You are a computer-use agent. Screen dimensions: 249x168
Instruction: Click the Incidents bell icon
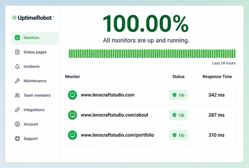pos(17,67)
